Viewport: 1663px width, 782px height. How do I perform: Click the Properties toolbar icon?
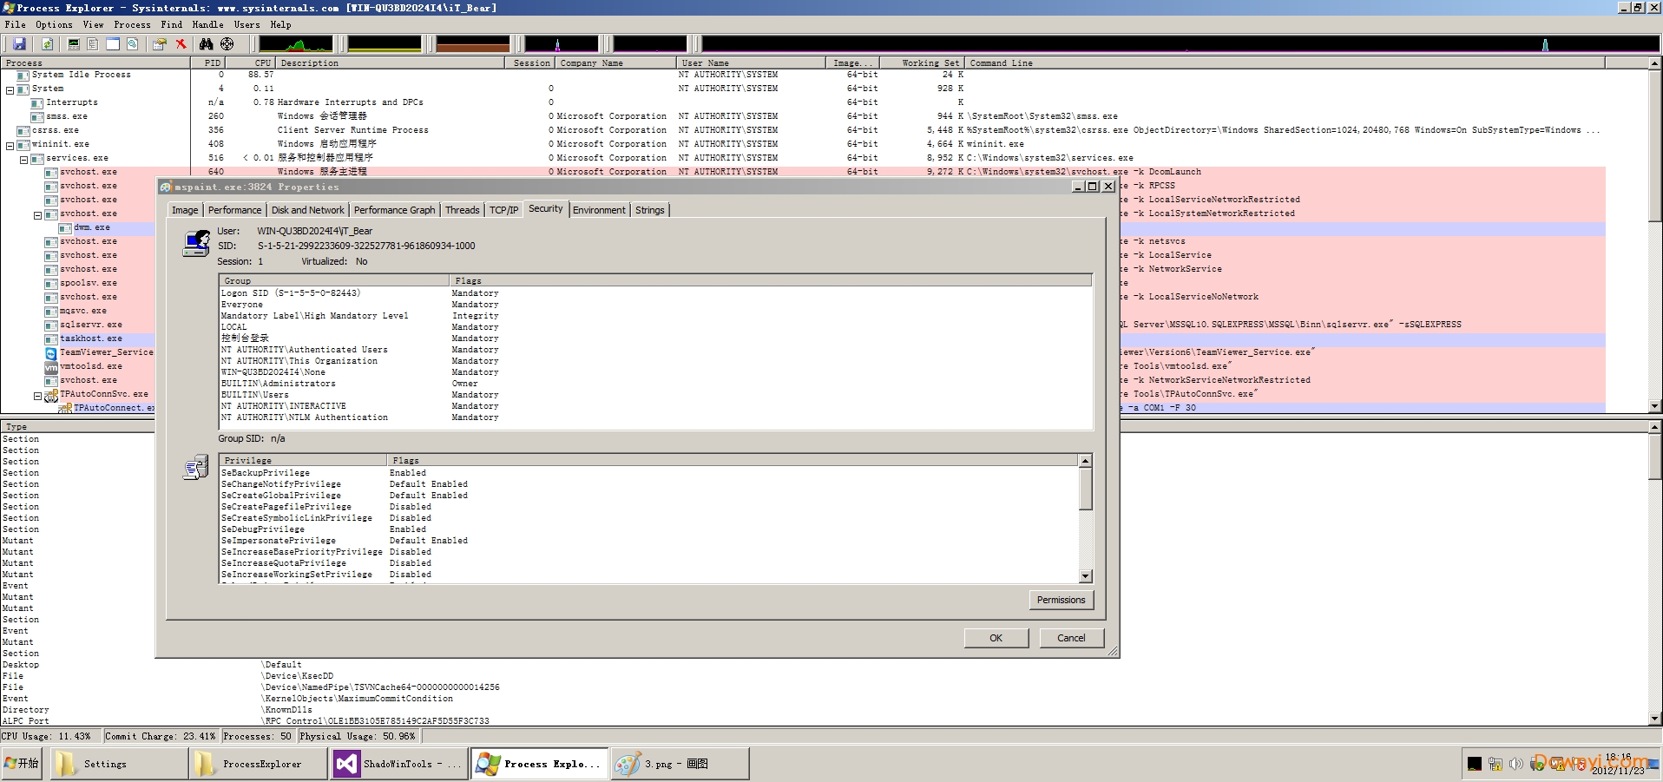coord(159,43)
